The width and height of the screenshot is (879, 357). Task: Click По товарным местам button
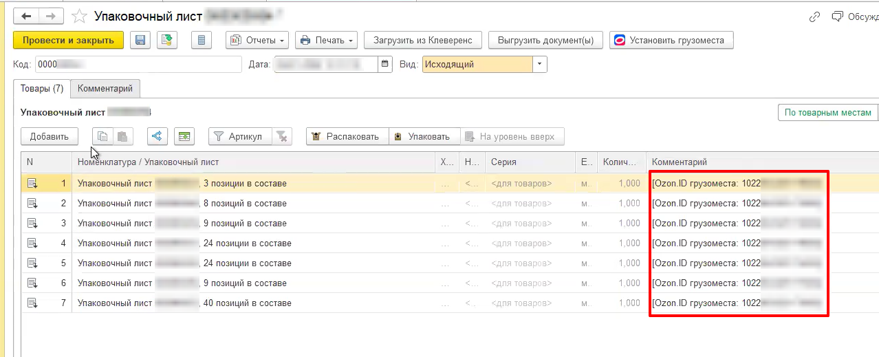828,113
